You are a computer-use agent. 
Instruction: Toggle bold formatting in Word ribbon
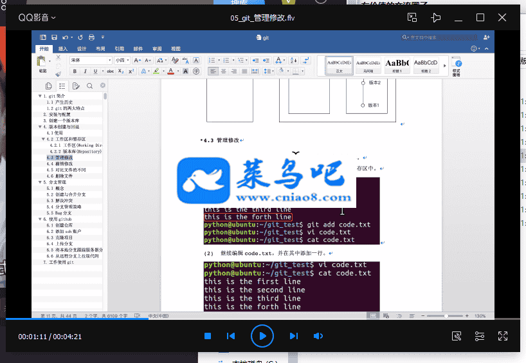click(75, 71)
